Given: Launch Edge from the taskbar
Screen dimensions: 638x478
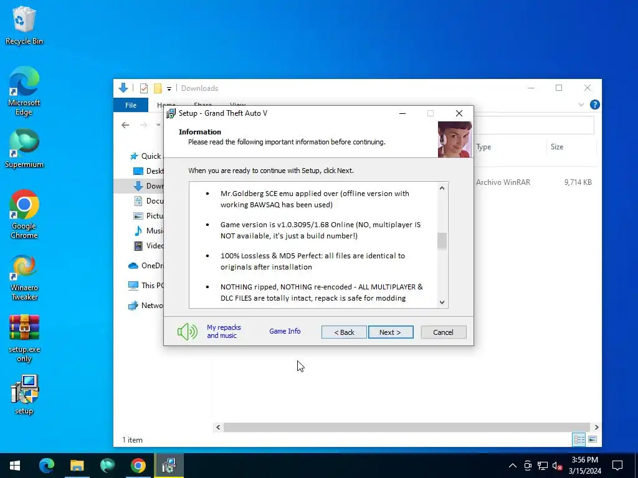Looking at the screenshot, I should [46, 466].
